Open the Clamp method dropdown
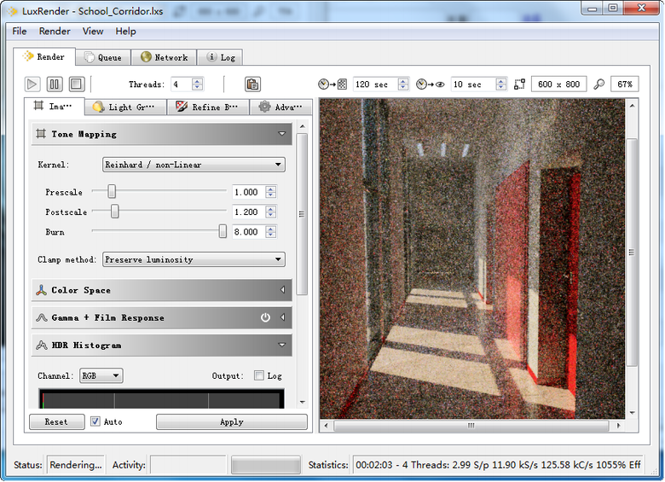Screen dimensions: 665x482 194,259
